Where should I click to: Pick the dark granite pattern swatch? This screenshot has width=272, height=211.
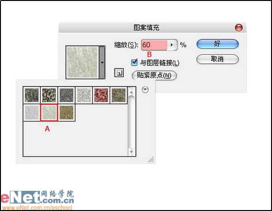tap(67, 95)
